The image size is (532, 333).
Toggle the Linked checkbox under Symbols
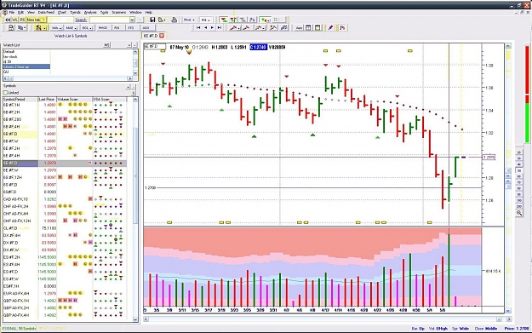(x=5, y=93)
